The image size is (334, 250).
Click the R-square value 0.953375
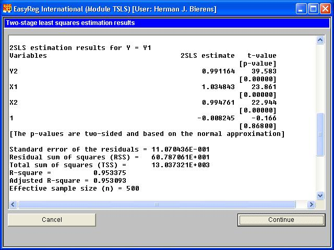pos(110,173)
